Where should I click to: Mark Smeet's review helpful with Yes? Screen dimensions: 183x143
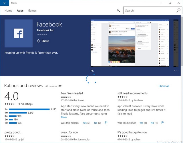pyautogui.click(x=86, y=123)
